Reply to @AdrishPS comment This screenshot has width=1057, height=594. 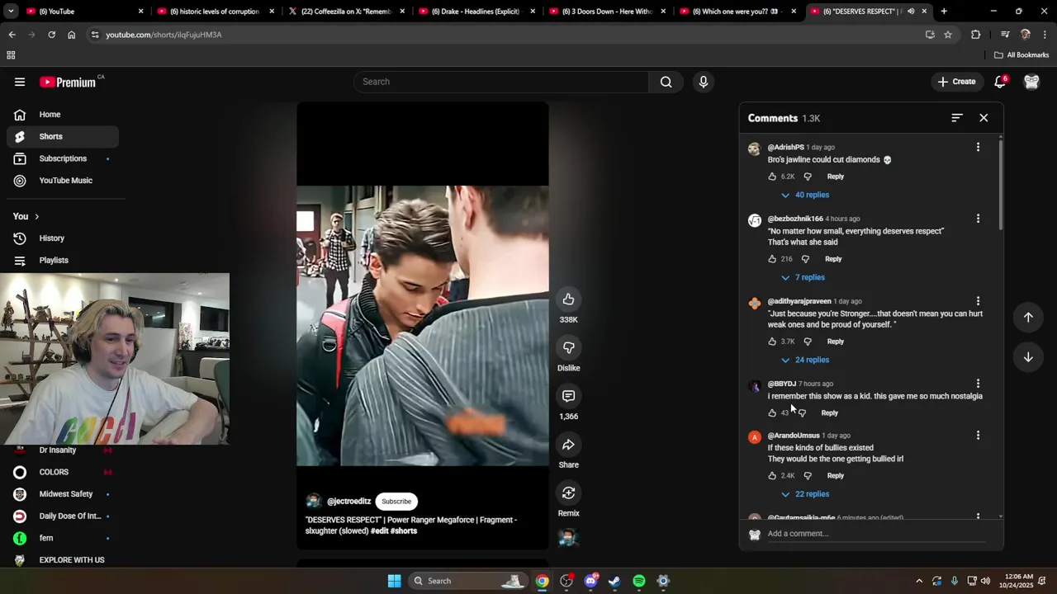(x=836, y=177)
